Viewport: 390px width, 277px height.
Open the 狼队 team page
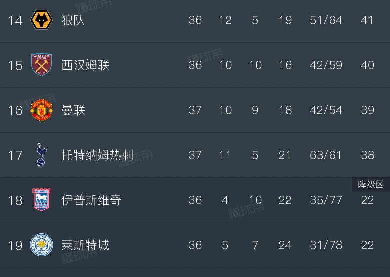coord(72,20)
